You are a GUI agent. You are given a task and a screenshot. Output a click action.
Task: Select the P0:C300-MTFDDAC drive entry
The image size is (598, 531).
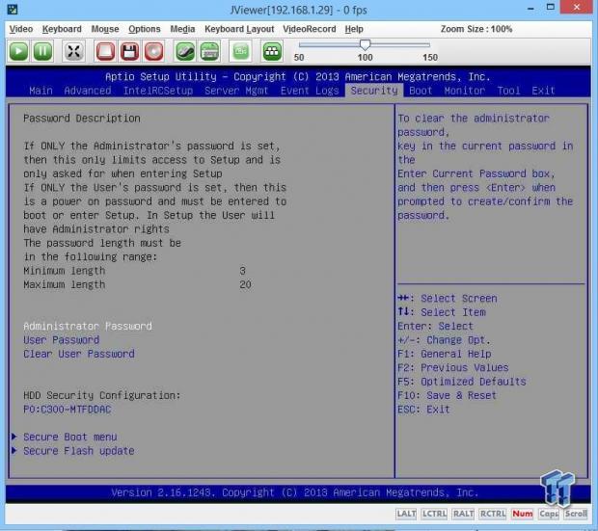click(68, 409)
